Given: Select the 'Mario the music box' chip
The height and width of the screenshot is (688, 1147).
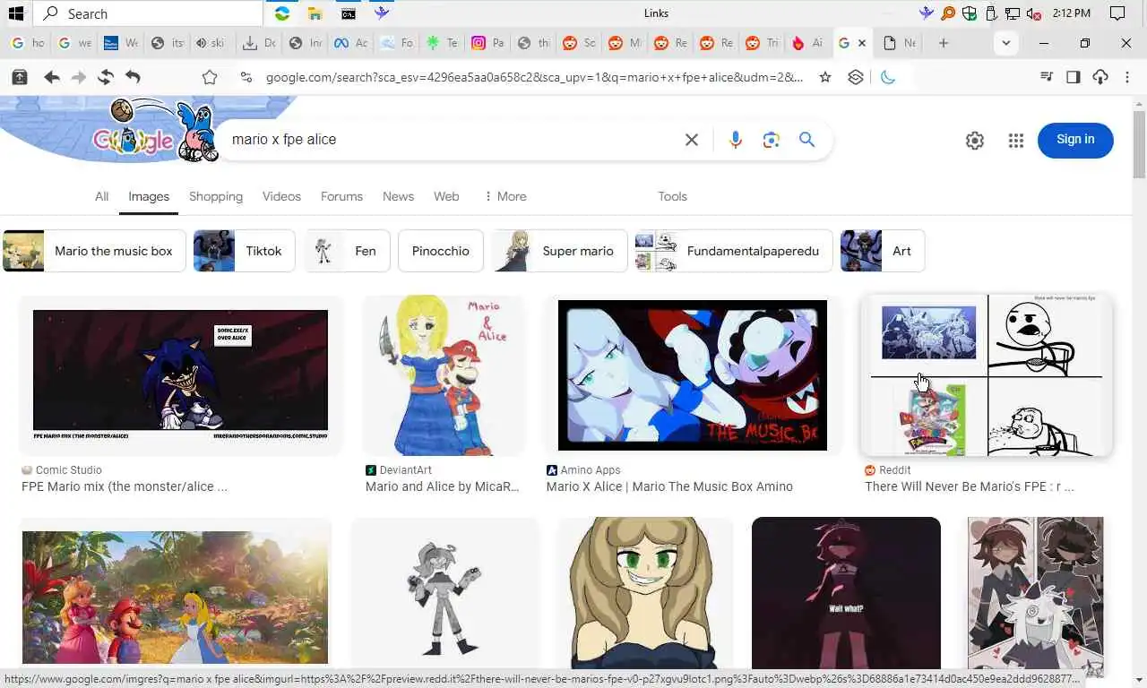Looking at the screenshot, I should point(94,251).
